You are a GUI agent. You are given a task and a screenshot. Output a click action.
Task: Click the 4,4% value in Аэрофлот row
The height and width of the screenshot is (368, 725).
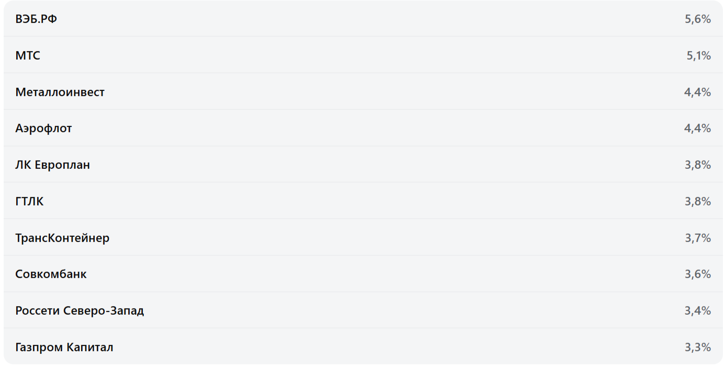697,129
